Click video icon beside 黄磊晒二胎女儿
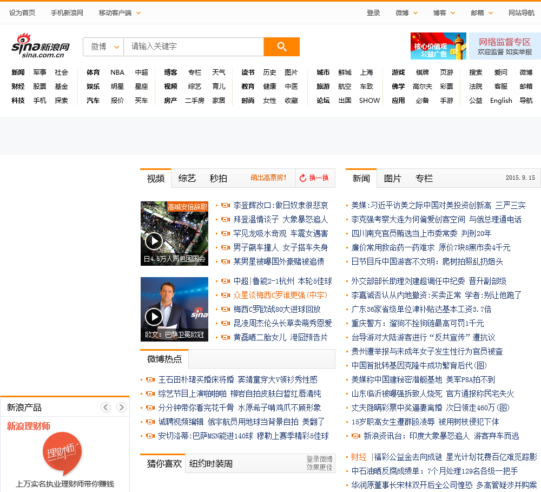The image size is (541, 492). click(225, 338)
